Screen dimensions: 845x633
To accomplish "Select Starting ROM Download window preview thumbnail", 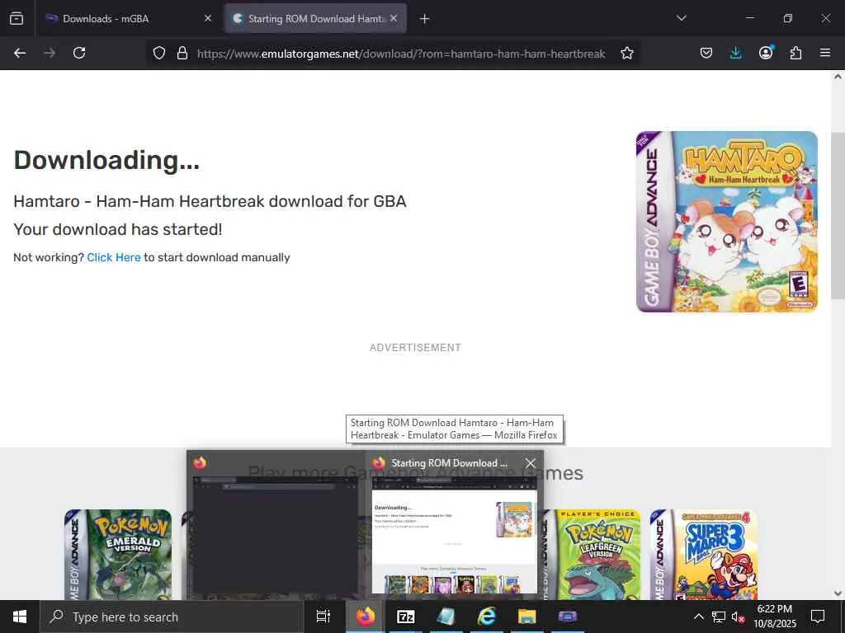I will coord(455,536).
